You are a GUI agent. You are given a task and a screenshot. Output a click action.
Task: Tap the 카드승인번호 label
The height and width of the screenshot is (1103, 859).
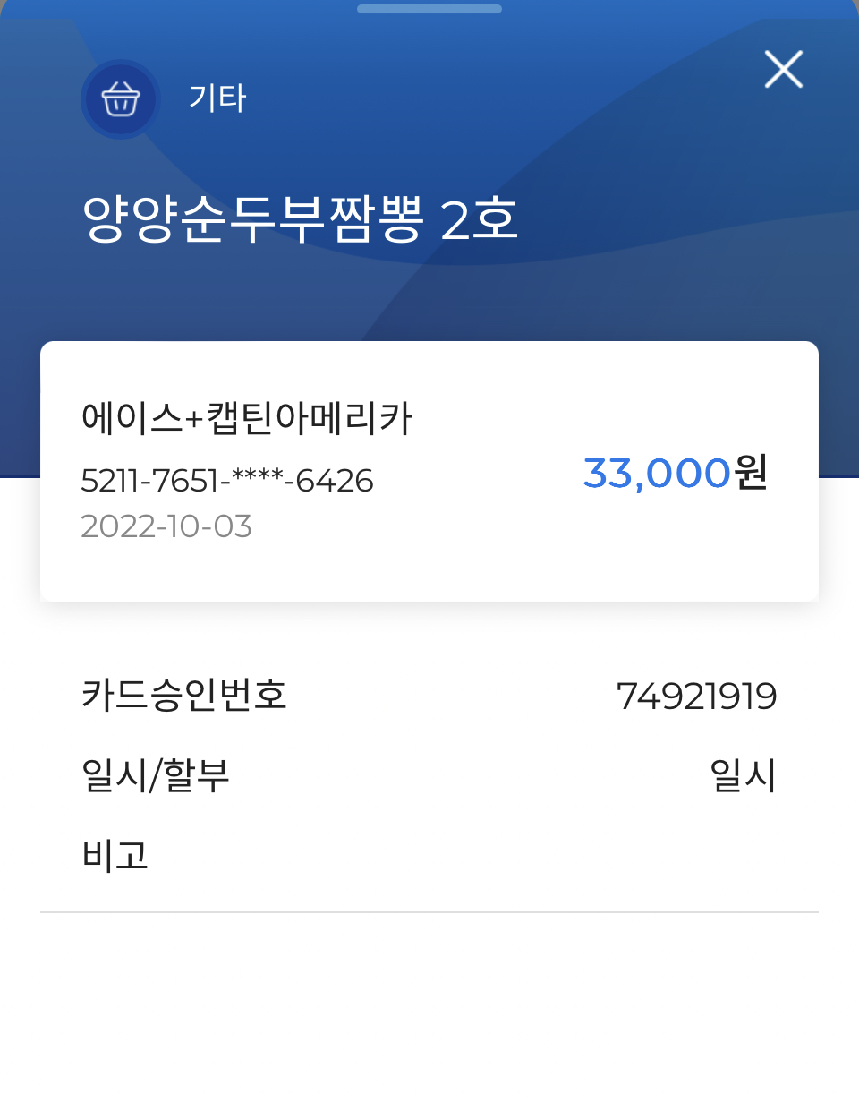coord(184,695)
